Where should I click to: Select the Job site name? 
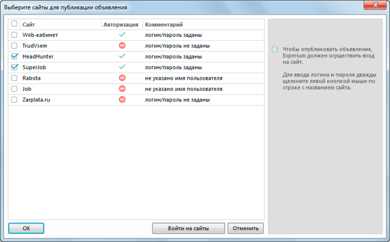point(27,89)
